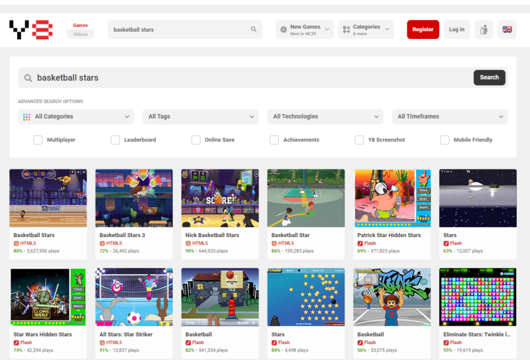The height and width of the screenshot is (360, 530).
Task: Open the Eliminate Stars: Twinkle thumbnail
Action: click(x=478, y=297)
